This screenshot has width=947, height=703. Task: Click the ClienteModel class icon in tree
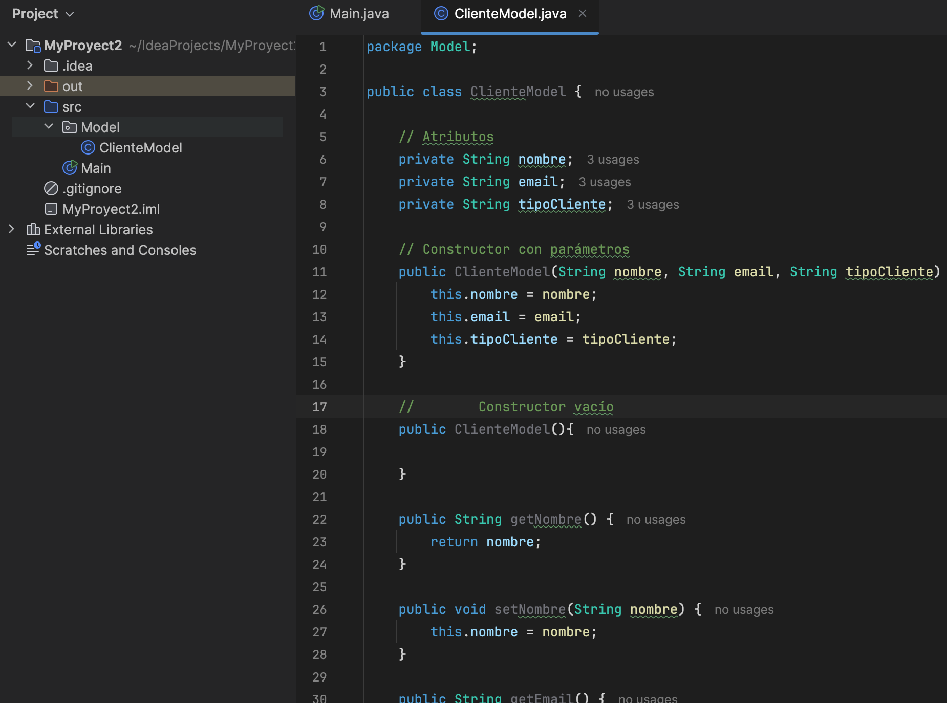click(88, 148)
